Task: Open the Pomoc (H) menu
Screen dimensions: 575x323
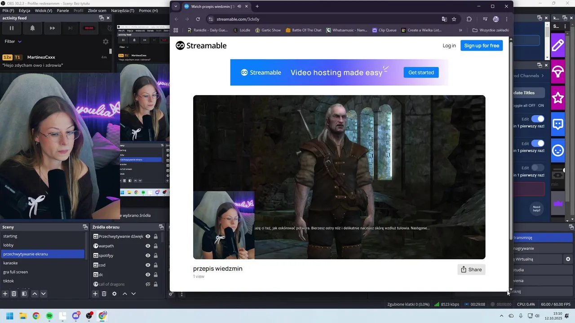Action: click(148, 10)
